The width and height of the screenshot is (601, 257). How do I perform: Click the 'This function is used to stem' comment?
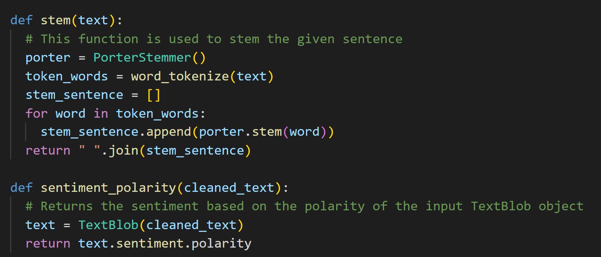click(214, 39)
